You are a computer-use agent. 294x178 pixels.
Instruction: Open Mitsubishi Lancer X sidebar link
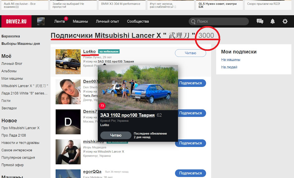tap(25, 86)
